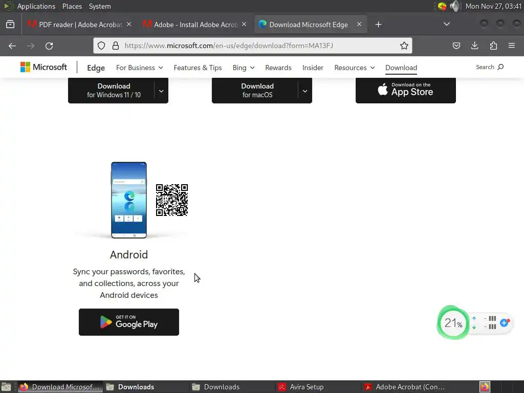Click the download arrow in the speed widget

click(474, 327)
